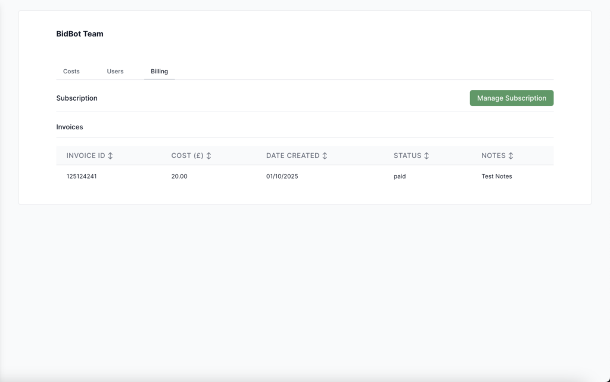Click the sort arrows beside Date Created

[x=325, y=156]
